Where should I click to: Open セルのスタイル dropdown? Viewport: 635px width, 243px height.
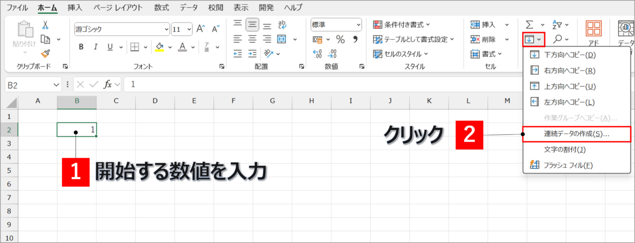pyautogui.click(x=401, y=54)
